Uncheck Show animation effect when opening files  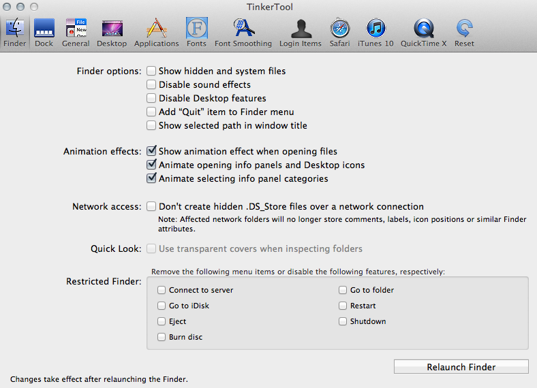point(151,151)
